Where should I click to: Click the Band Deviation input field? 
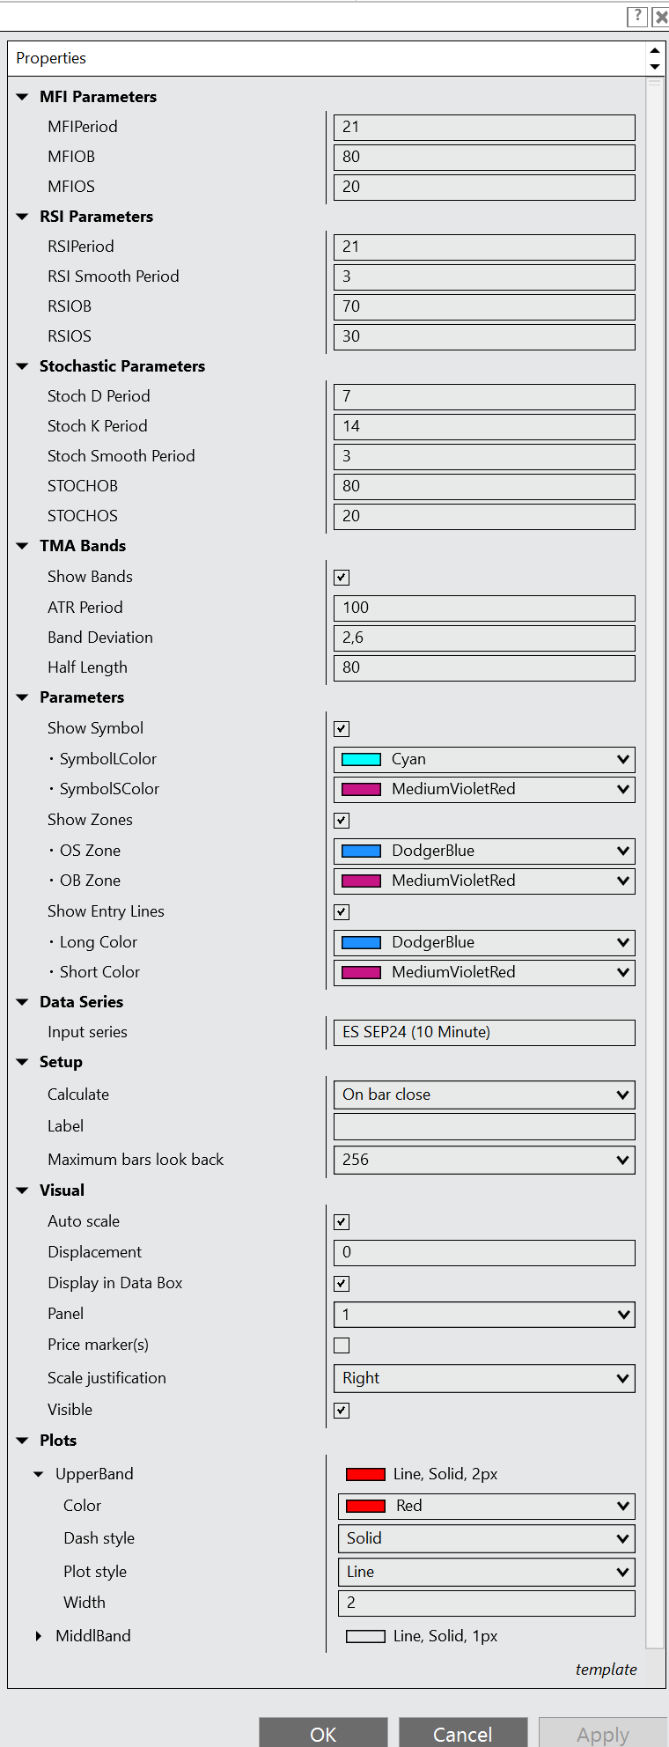[x=484, y=638]
